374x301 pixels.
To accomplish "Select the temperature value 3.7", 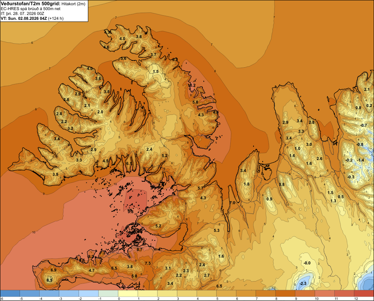I will 153,55.
